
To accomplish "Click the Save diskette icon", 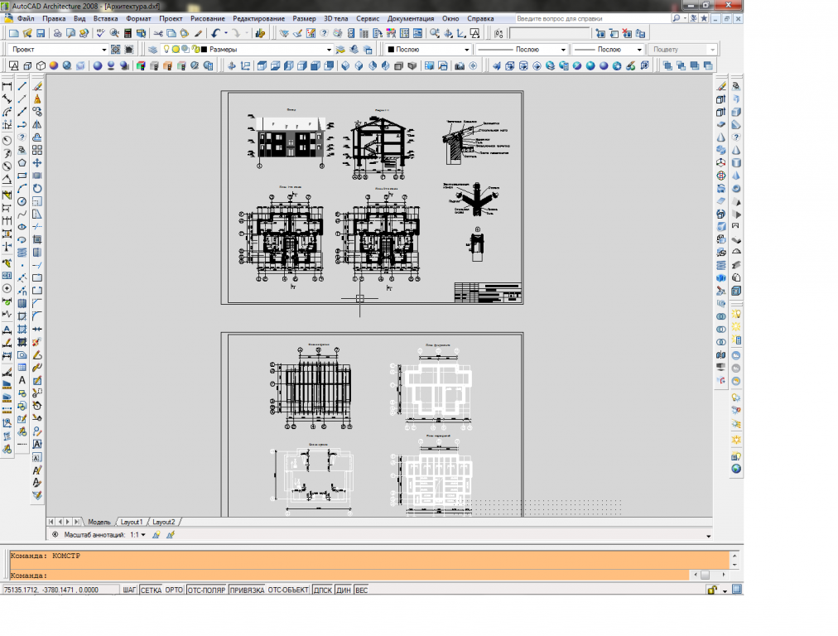I will pyautogui.click(x=41, y=33).
